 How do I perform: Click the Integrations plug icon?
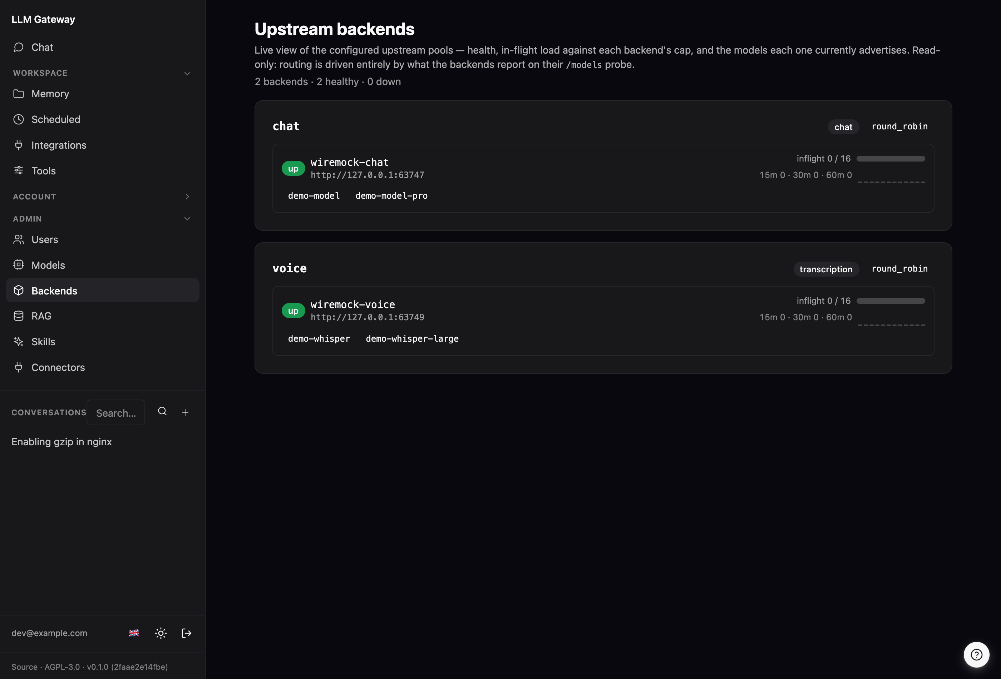coord(19,145)
